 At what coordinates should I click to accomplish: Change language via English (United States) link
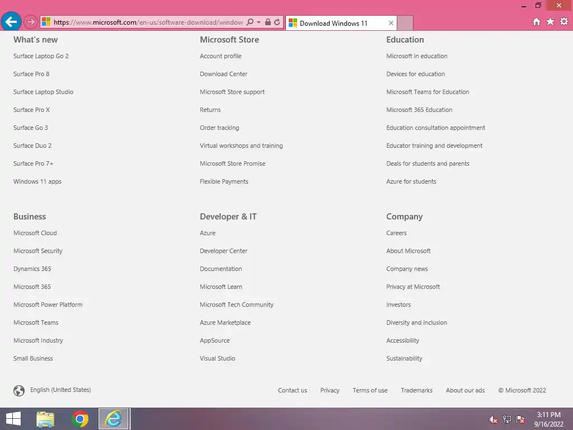click(60, 390)
